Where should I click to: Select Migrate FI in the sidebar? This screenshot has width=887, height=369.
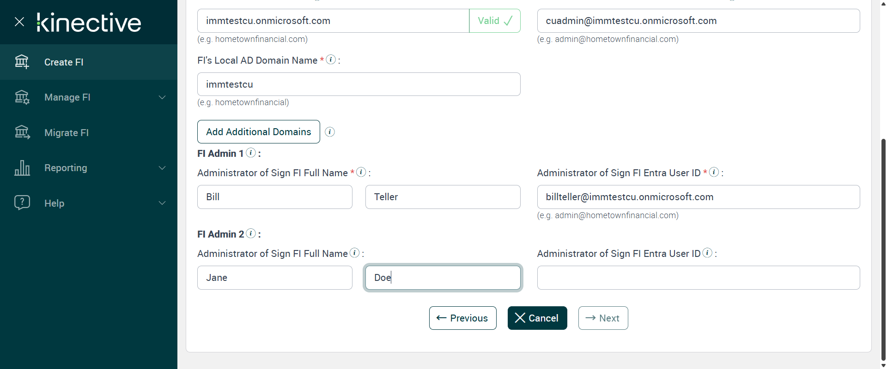tap(67, 133)
